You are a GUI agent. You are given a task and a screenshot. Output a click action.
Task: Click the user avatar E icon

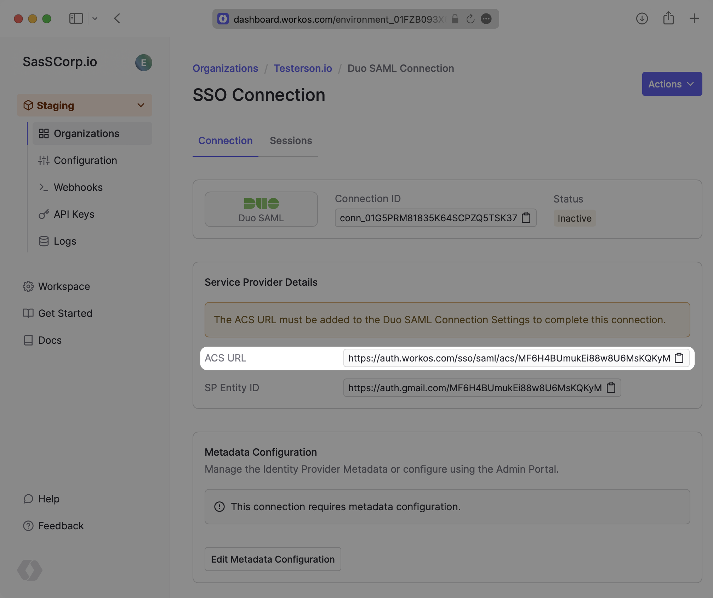pyautogui.click(x=143, y=63)
